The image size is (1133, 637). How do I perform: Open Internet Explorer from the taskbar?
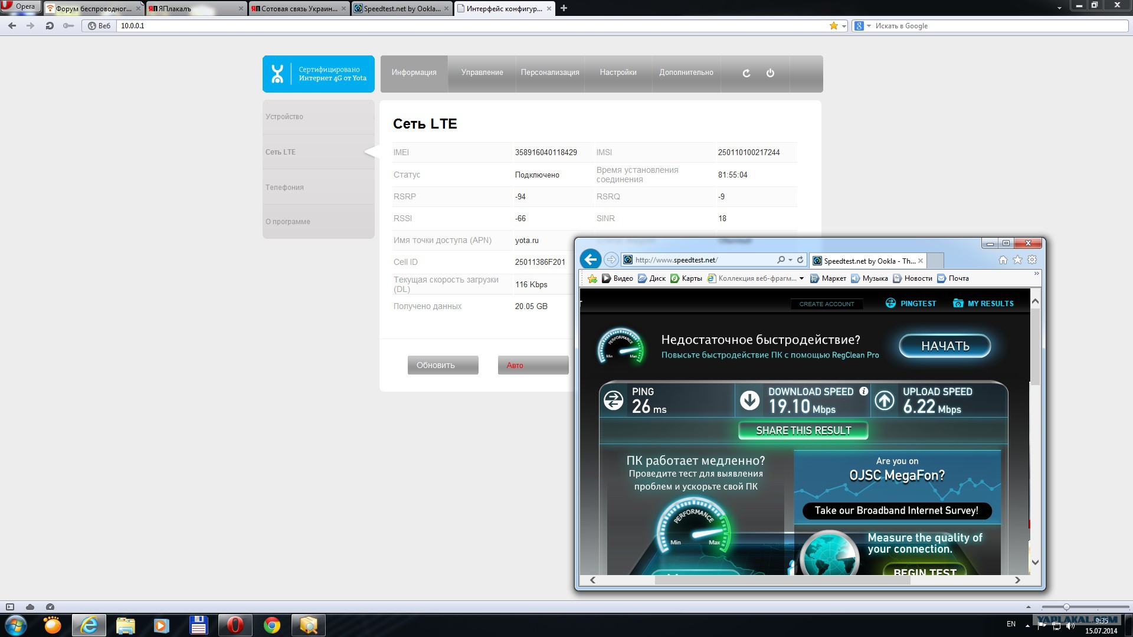point(89,625)
